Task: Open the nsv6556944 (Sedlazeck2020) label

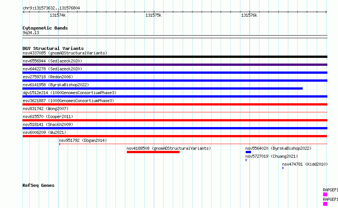Action: click(x=52, y=61)
